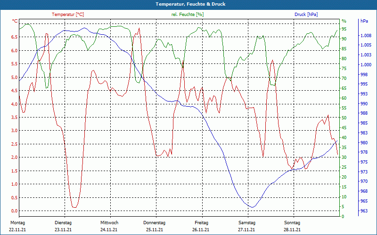The width and height of the screenshot is (377, 235).
Task: Click the pressure axis value '963'
Action: [364, 211]
